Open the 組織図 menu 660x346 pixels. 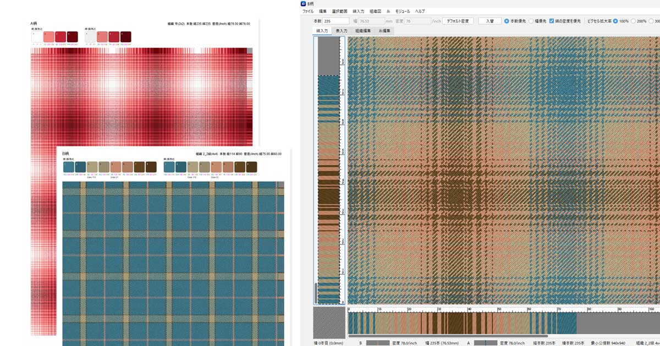coord(375,11)
